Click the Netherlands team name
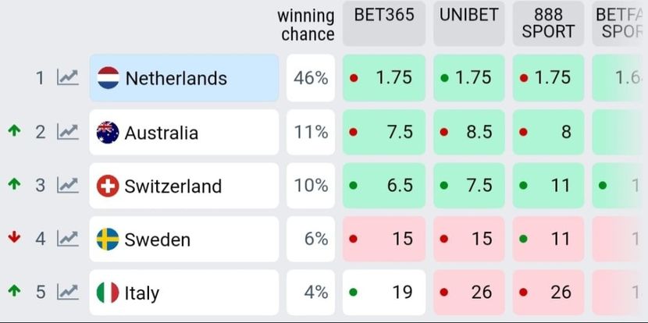648x323 pixels. 176,78
